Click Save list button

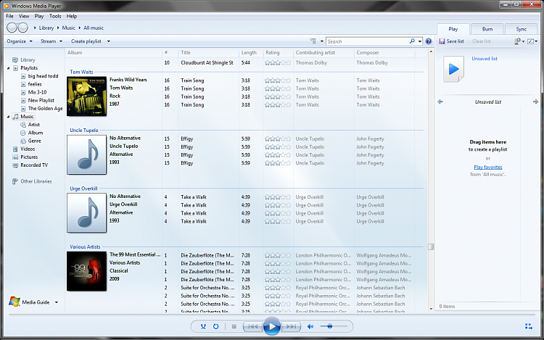[x=451, y=41]
